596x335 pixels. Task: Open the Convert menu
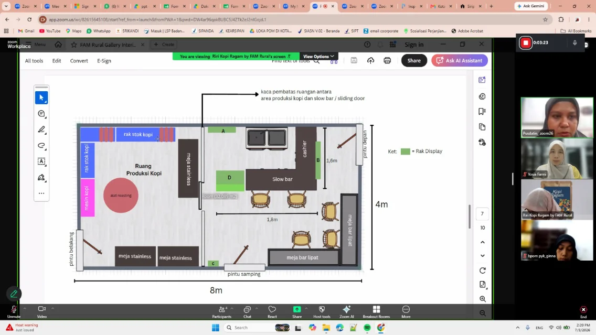click(x=79, y=61)
